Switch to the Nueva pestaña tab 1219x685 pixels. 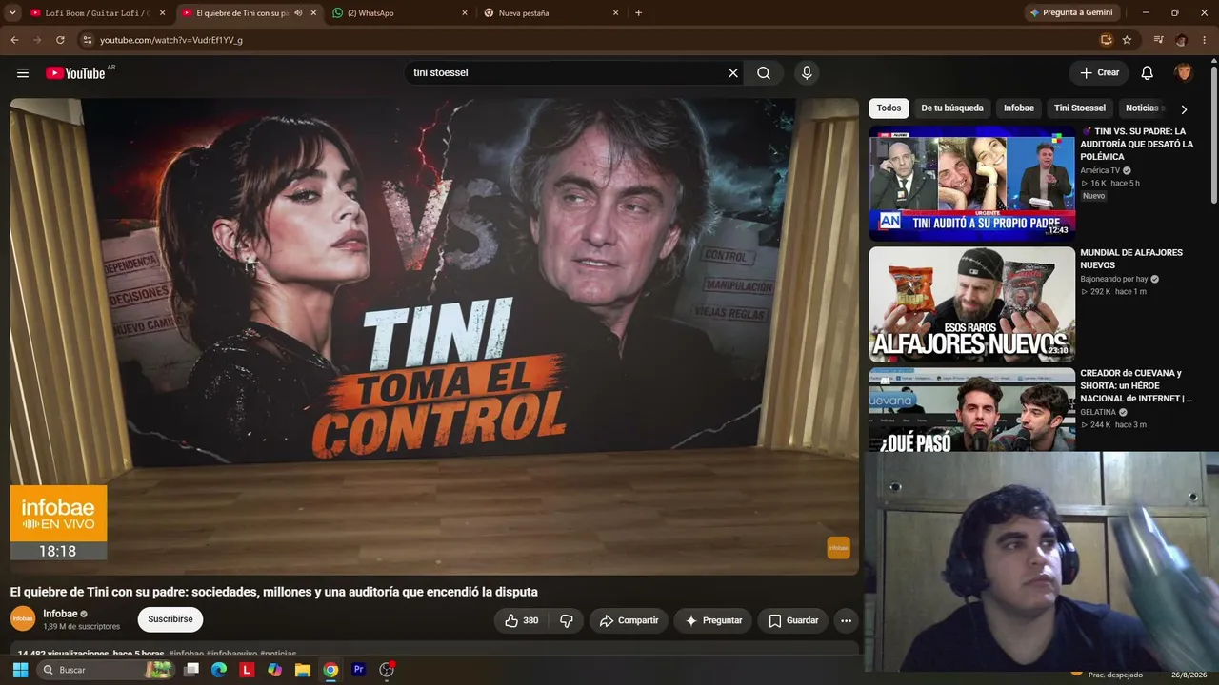click(551, 13)
